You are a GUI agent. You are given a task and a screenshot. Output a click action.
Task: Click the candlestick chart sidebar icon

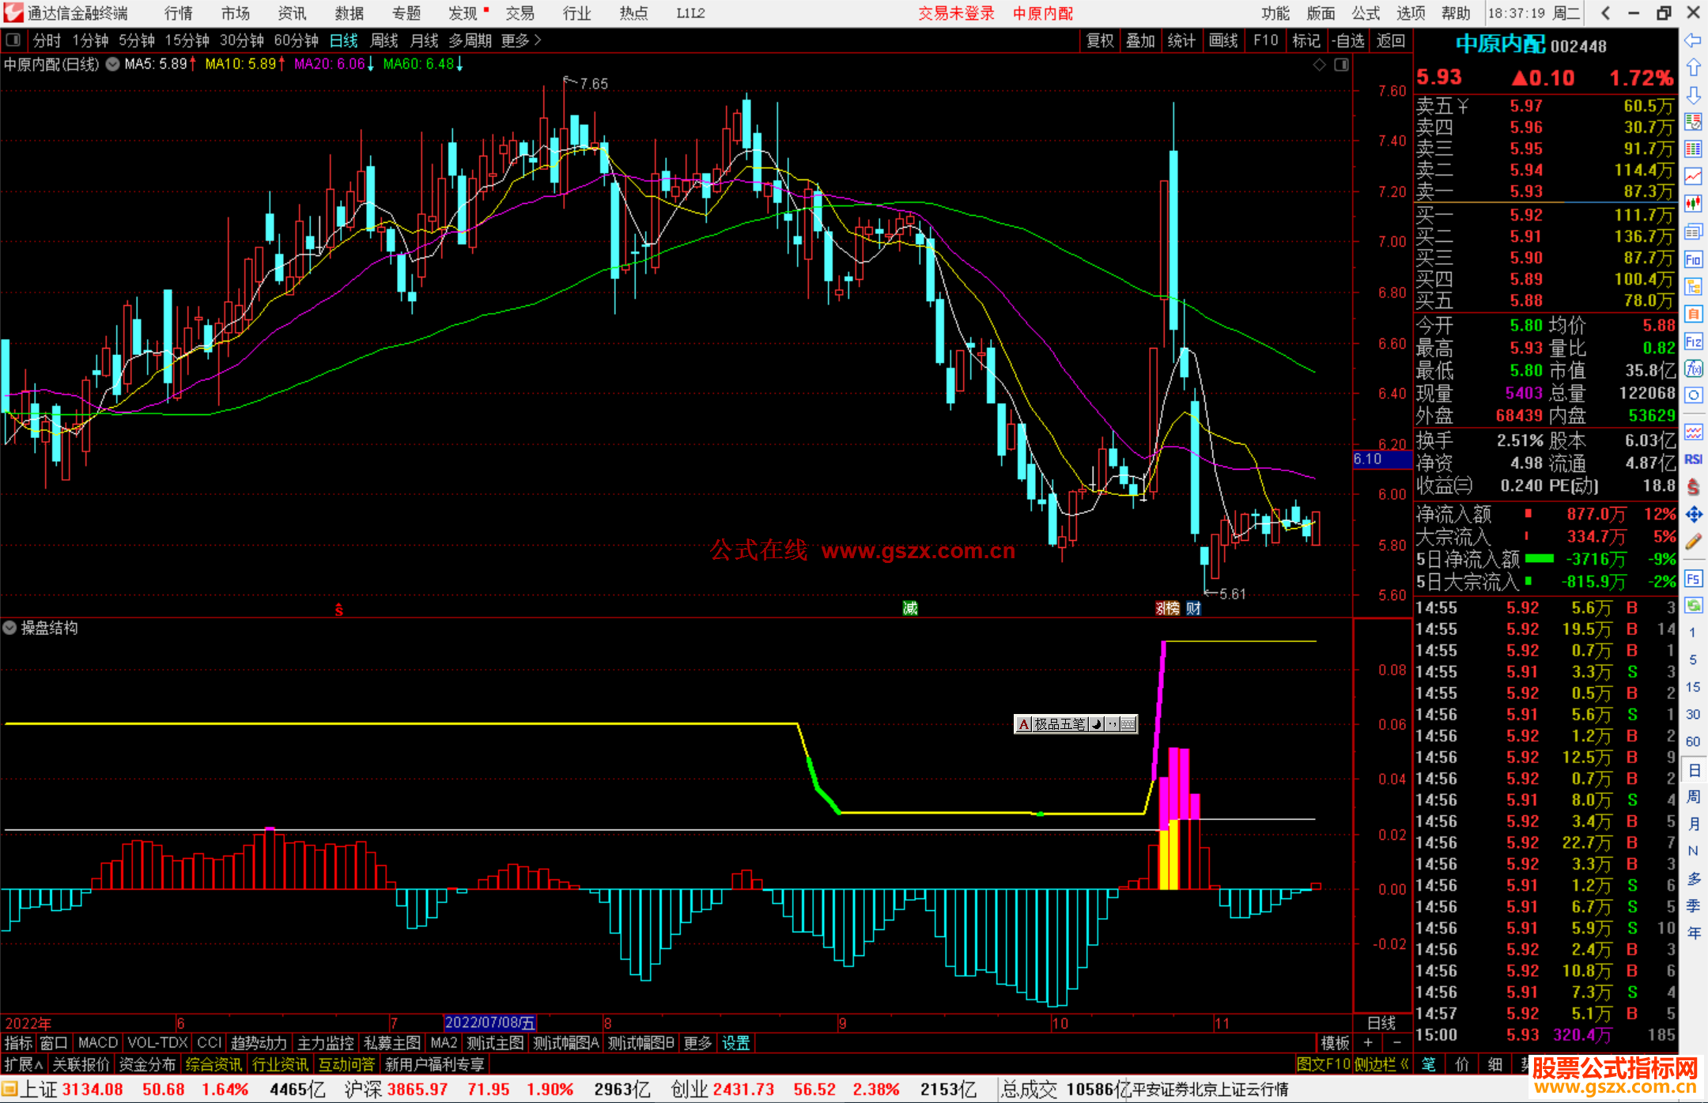pyautogui.click(x=1693, y=203)
